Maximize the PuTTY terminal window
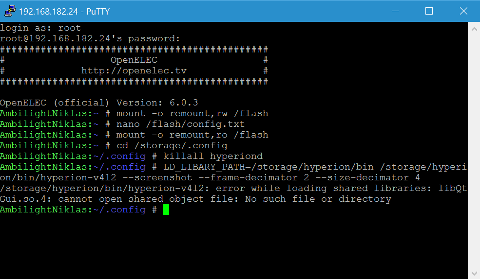480x279 pixels. coord(429,11)
